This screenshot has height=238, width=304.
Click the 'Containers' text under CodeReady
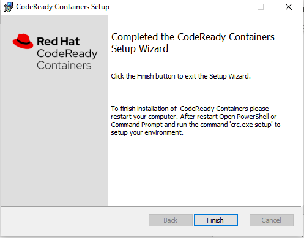pos(64,66)
